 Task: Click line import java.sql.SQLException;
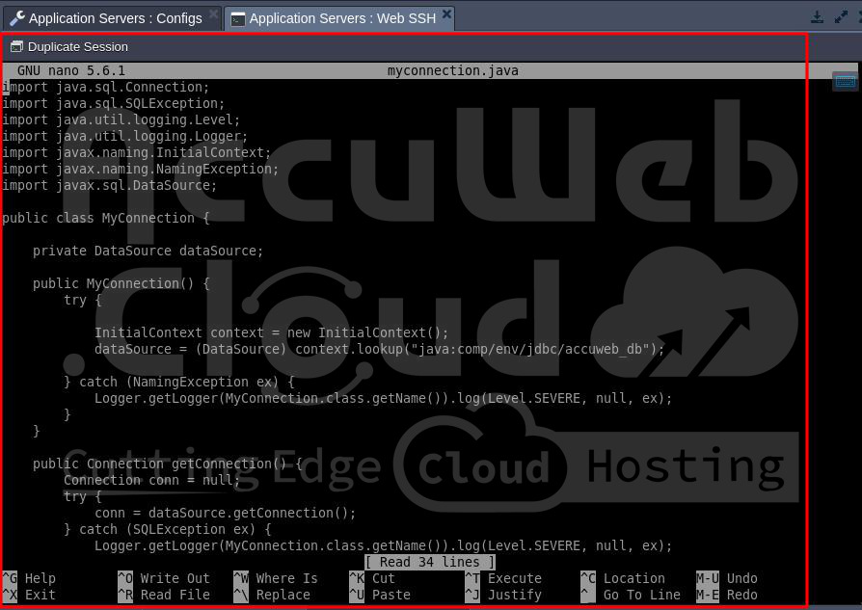point(113,103)
